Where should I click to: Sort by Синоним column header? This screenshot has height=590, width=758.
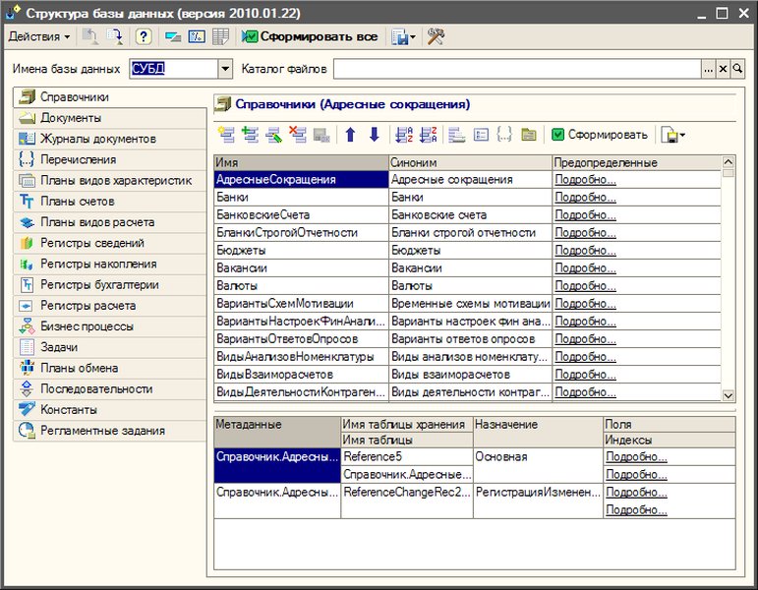pos(470,162)
